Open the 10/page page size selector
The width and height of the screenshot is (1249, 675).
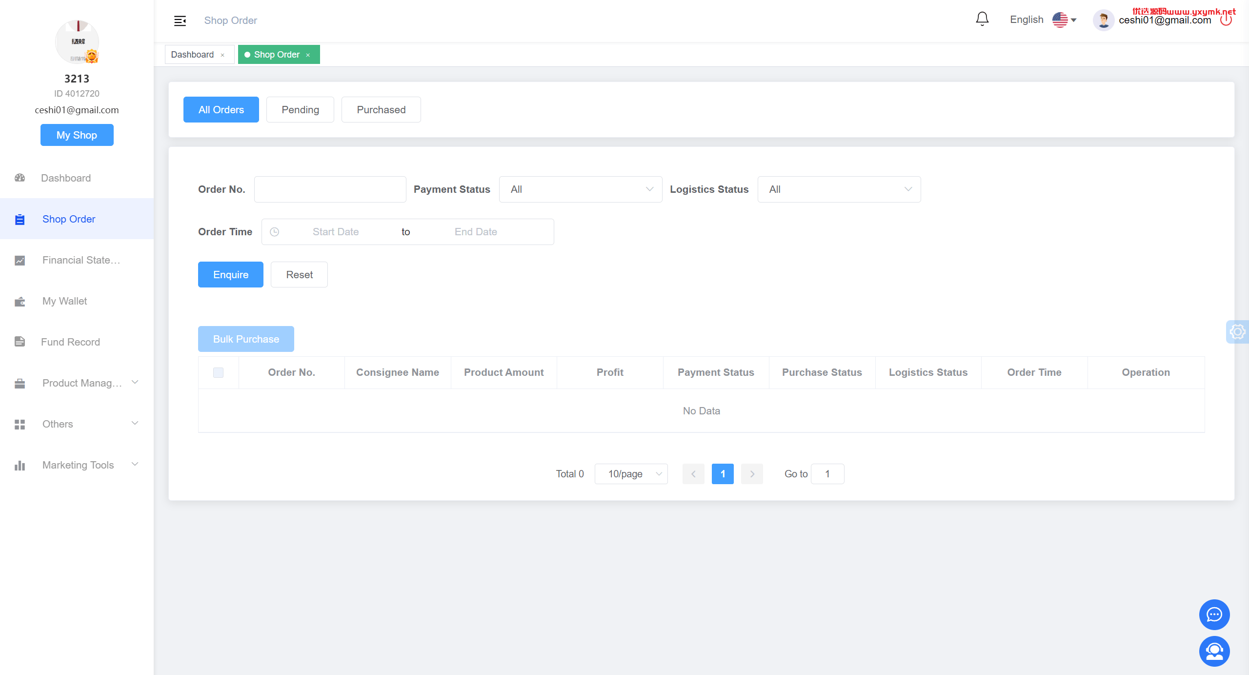tap(631, 474)
